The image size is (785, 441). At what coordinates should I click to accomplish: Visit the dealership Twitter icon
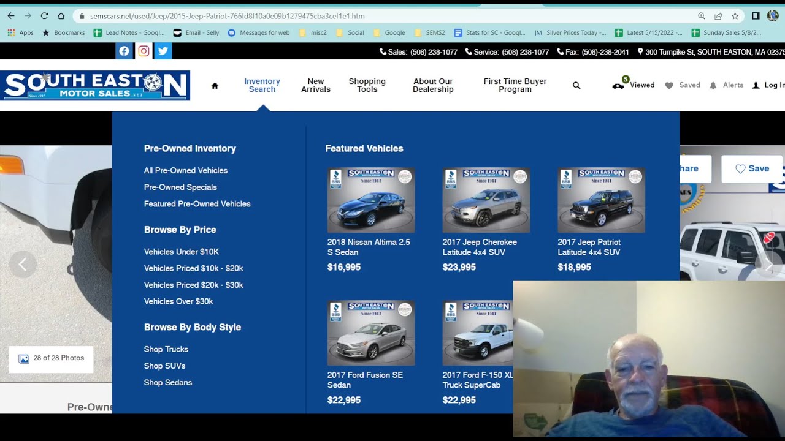163,51
